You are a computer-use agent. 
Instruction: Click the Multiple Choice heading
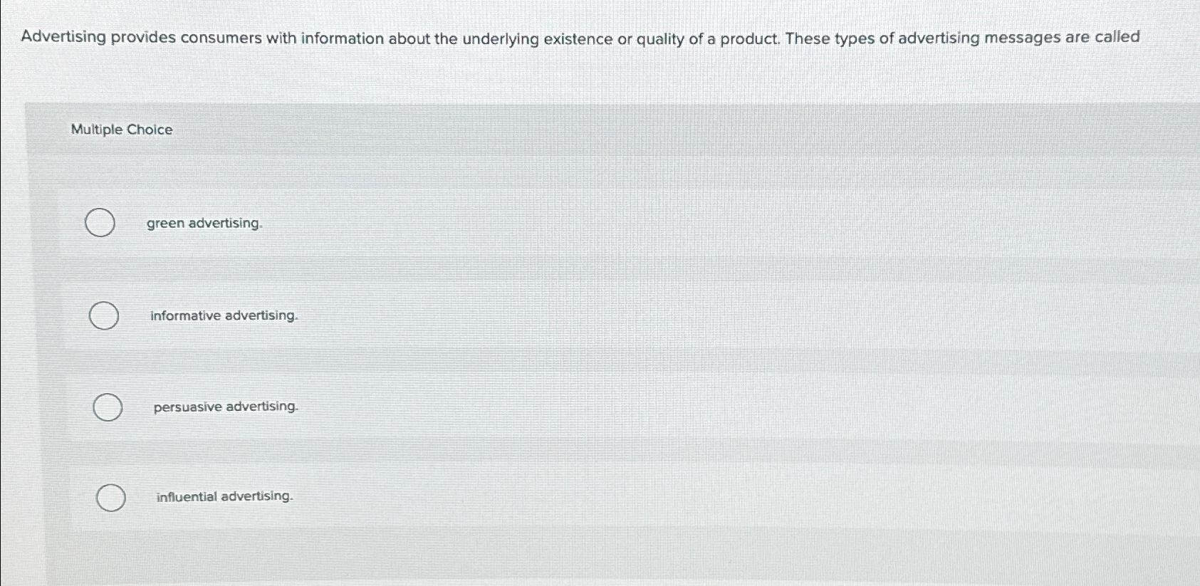pos(121,130)
